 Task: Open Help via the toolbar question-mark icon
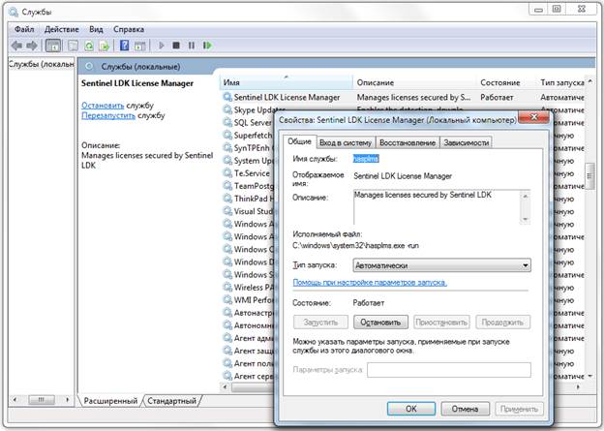124,46
